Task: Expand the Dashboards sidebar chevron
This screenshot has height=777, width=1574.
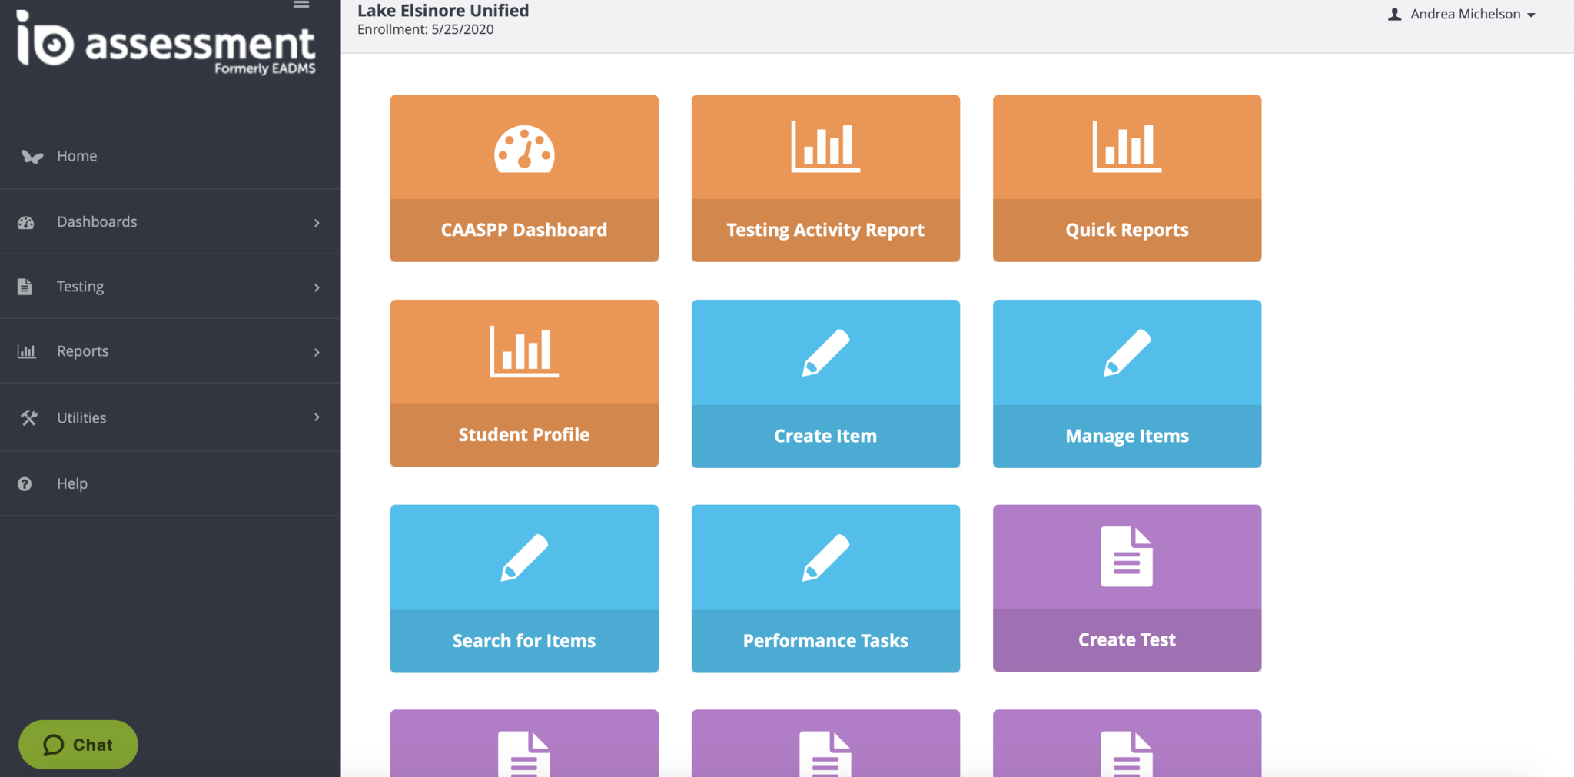Action: [317, 223]
